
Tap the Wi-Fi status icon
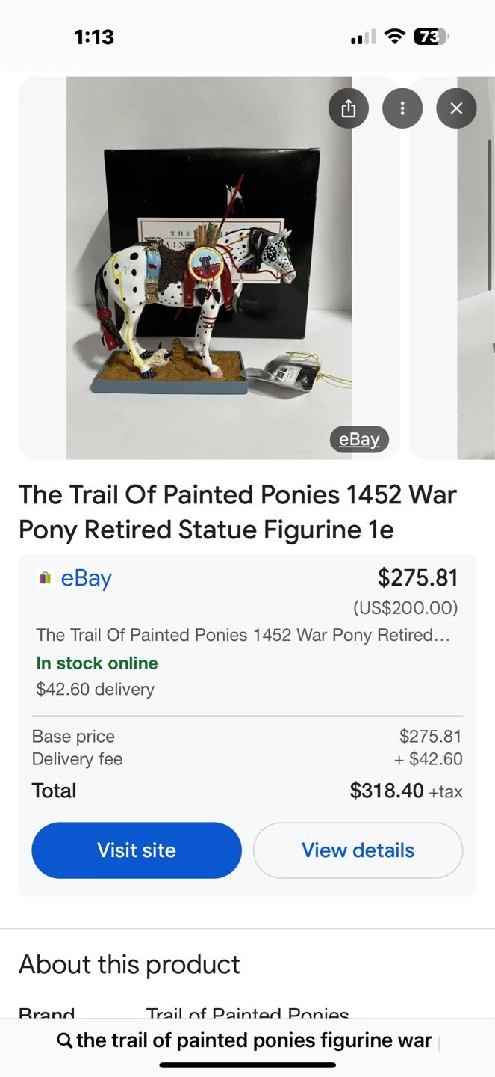[394, 37]
